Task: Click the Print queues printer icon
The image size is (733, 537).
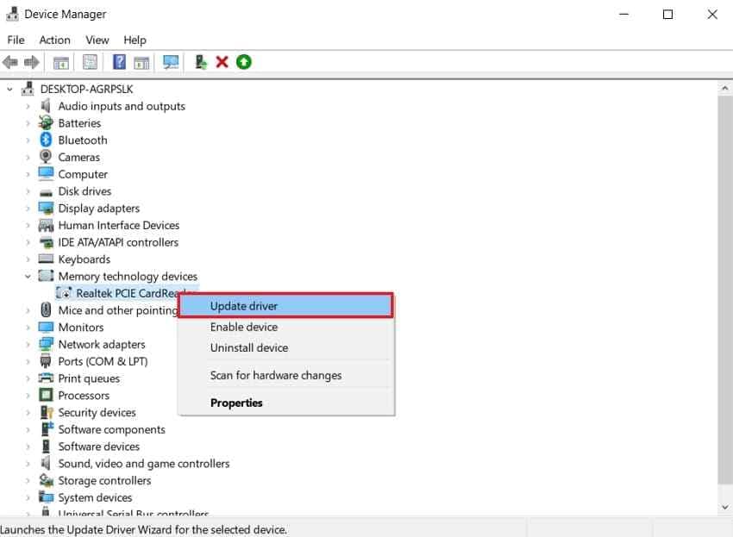Action: (46, 378)
